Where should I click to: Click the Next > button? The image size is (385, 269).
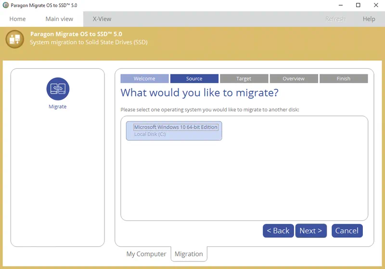click(311, 231)
